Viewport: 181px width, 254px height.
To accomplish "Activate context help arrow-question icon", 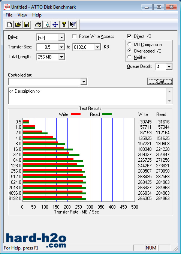I will [x=73, y=25].
